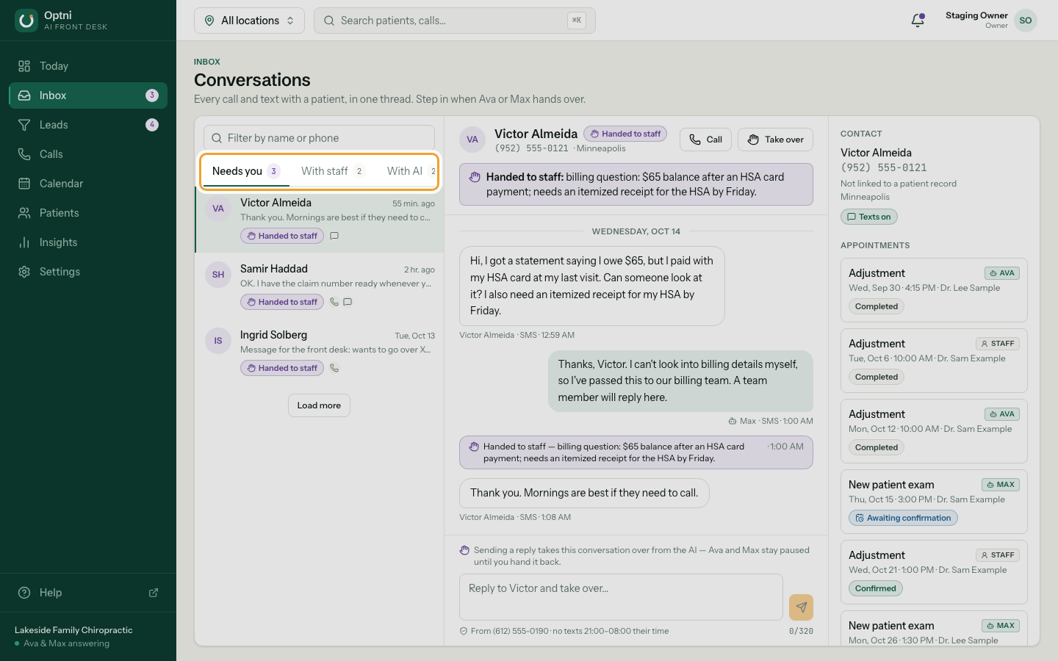The width and height of the screenshot is (1058, 661).
Task: Open Settings in sidebar
Action: pyautogui.click(x=88, y=272)
